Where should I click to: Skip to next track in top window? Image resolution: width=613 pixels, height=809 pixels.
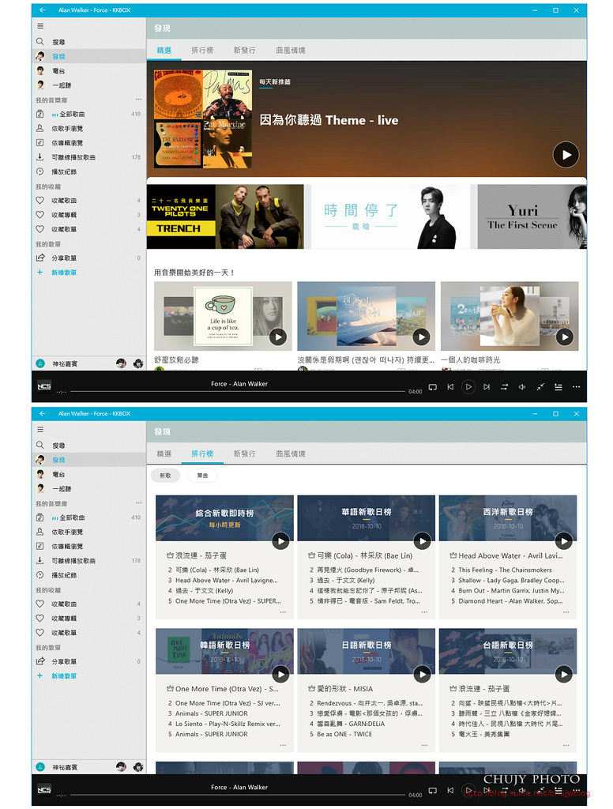pos(487,387)
